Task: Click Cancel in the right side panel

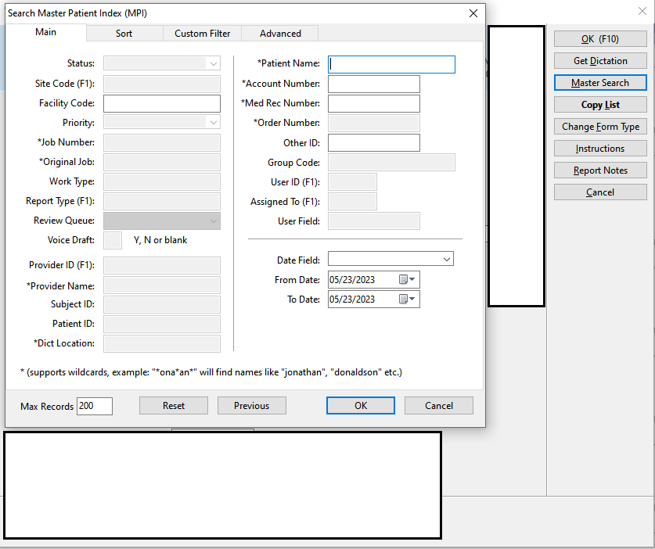Action: (600, 192)
